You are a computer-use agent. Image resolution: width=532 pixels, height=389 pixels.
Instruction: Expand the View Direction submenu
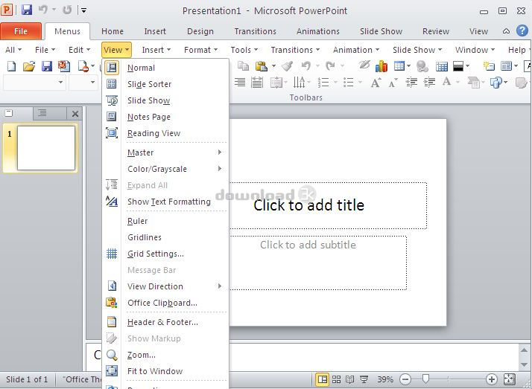[165, 286]
